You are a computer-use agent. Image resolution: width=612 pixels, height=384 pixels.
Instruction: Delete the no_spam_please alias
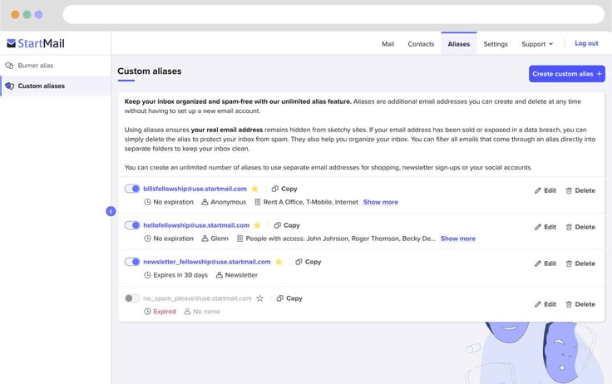click(580, 304)
